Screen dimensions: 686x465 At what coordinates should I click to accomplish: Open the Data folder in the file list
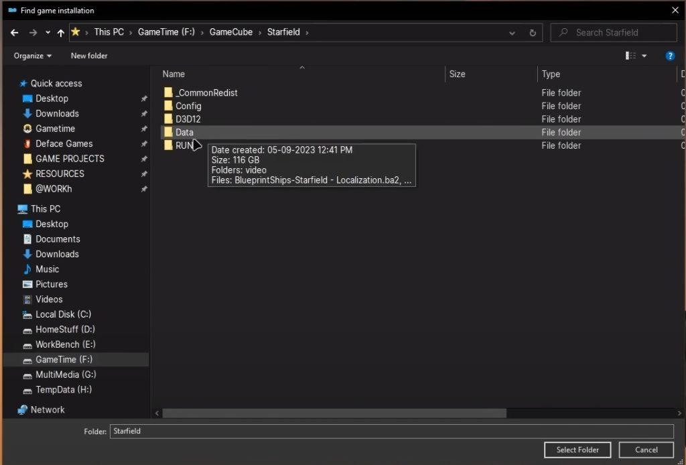point(184,132)
